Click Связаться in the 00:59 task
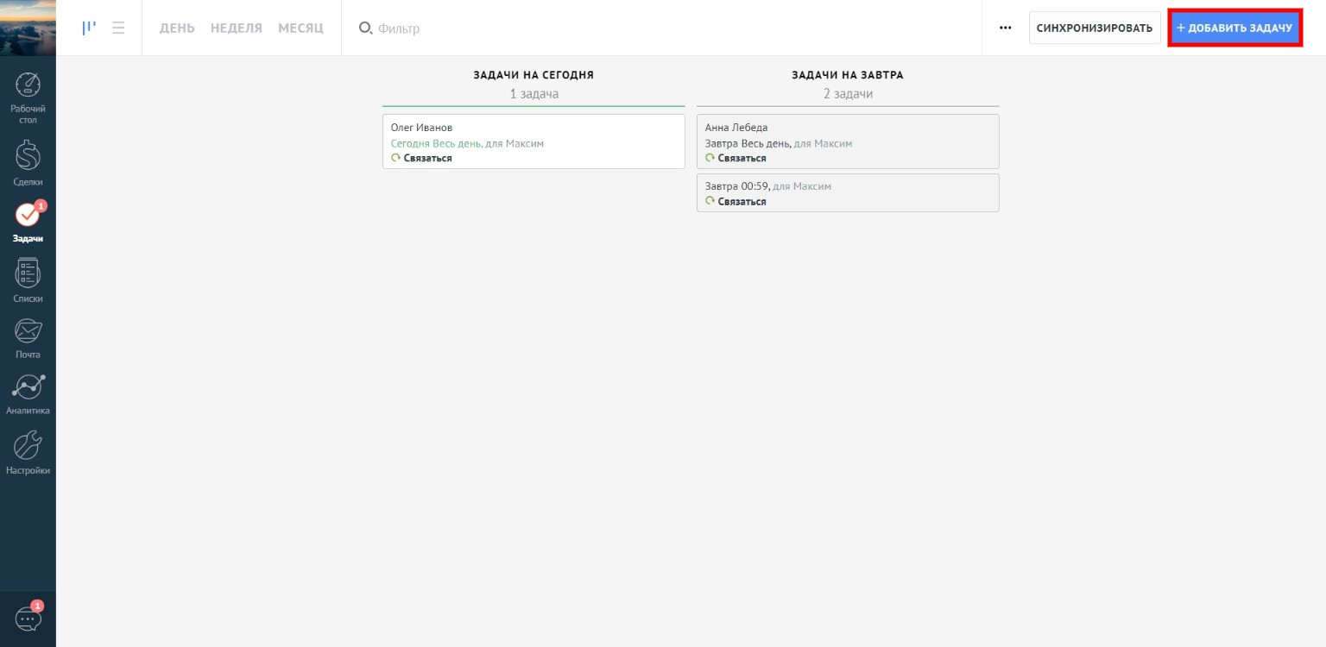Viewport: 1326px width, 647px height. tap(742, 201)
